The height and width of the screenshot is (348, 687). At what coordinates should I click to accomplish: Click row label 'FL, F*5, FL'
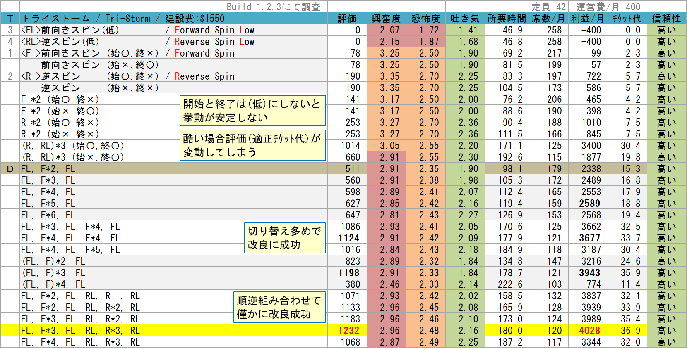[48, 204]
